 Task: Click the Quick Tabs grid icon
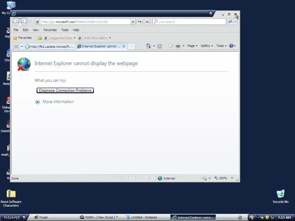pyautogui.click(x=16, y=46)
